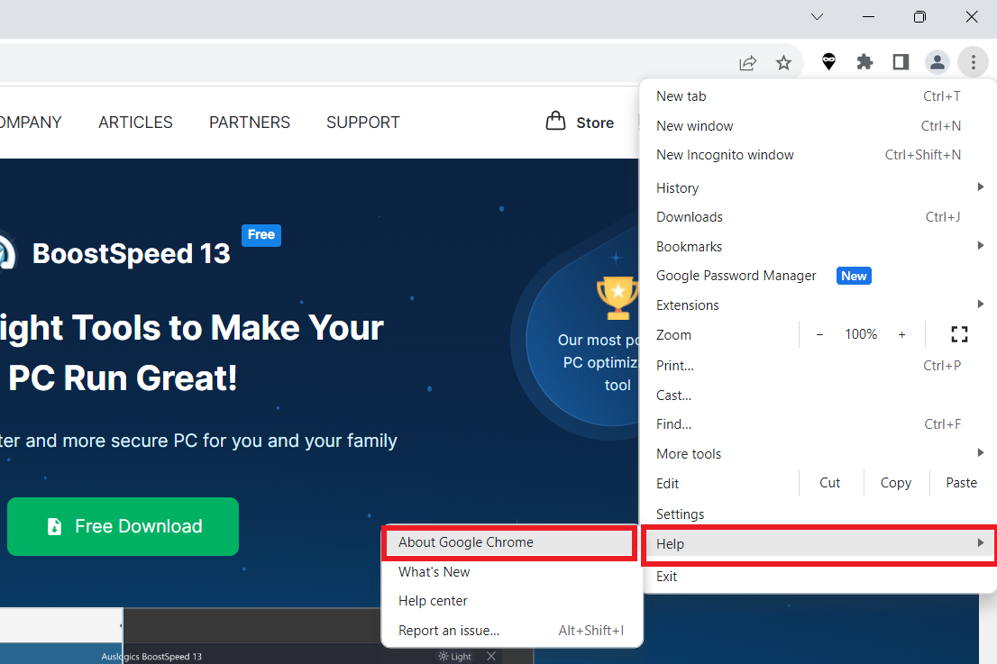This screenshot has width=997, height=664.
Task: Click the Free badge next to BoostSpeed 13
Action: (x=261, y=234)
